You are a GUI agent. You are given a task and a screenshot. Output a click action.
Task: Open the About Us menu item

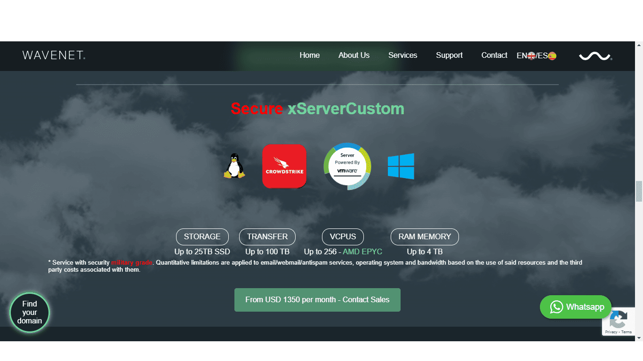coord(354,55)
